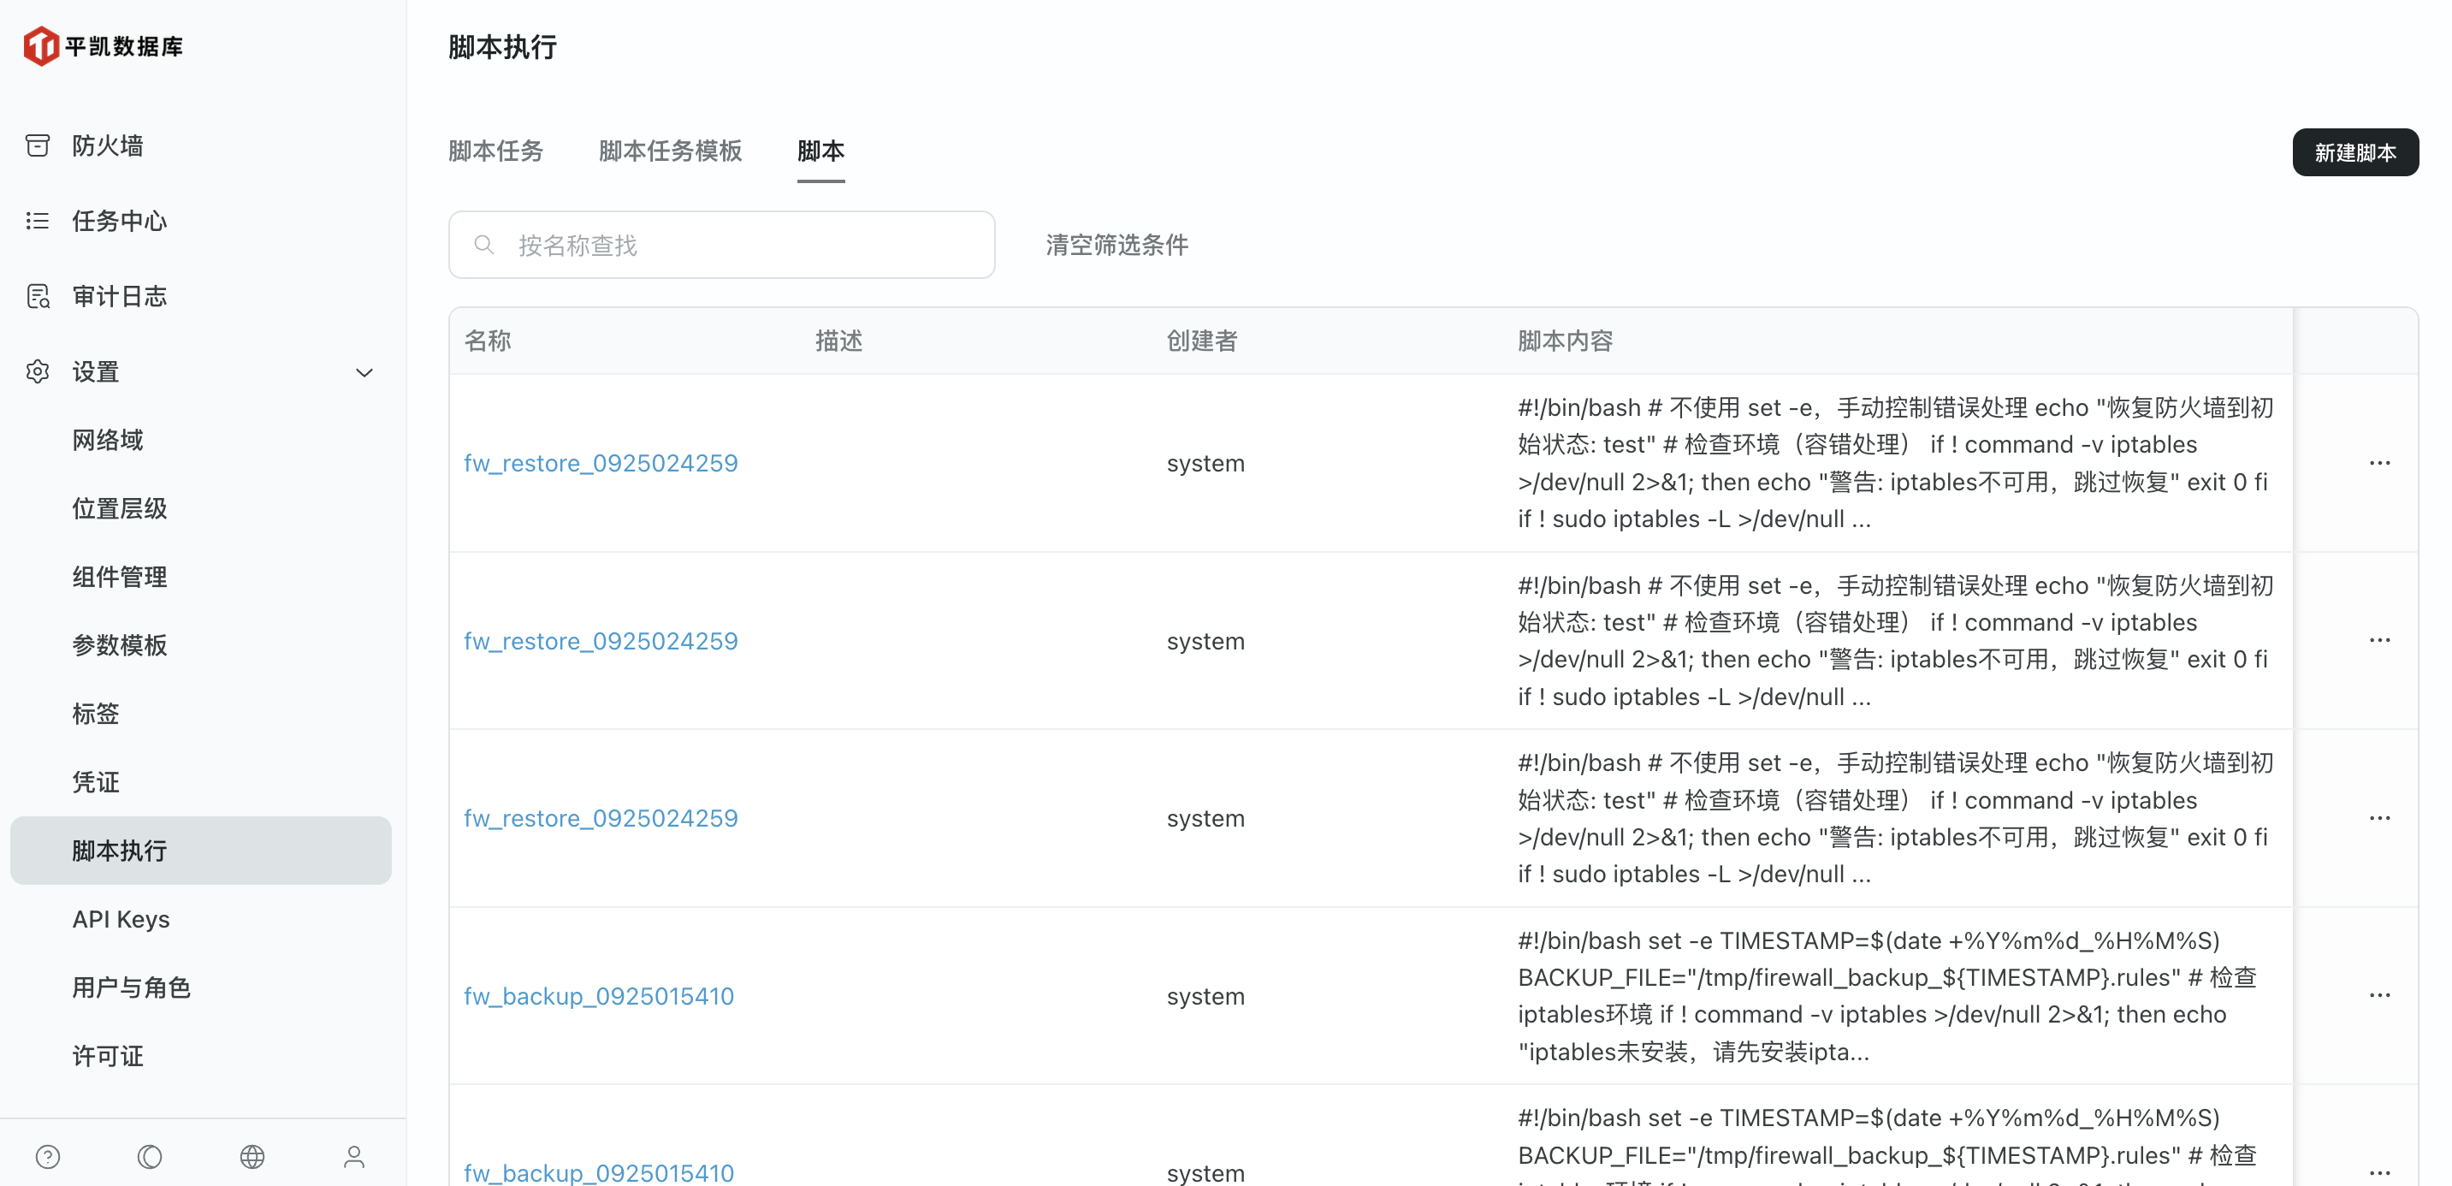Click the settings gear icon
Screen dimensions: 2452x1186
[37, 371]
